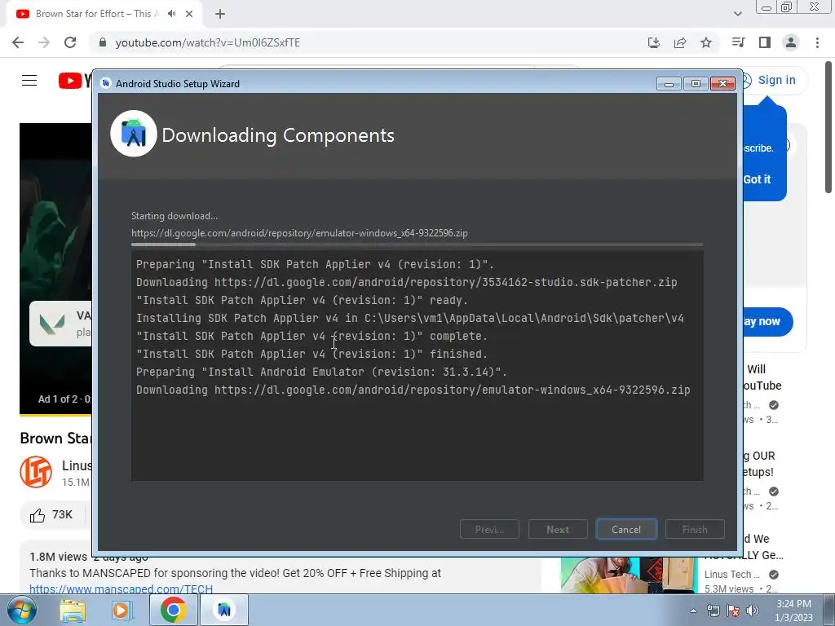Screen dimensions: 835x626
Task: Mute the tab via speaker icon
Action: tap(171, 14)
